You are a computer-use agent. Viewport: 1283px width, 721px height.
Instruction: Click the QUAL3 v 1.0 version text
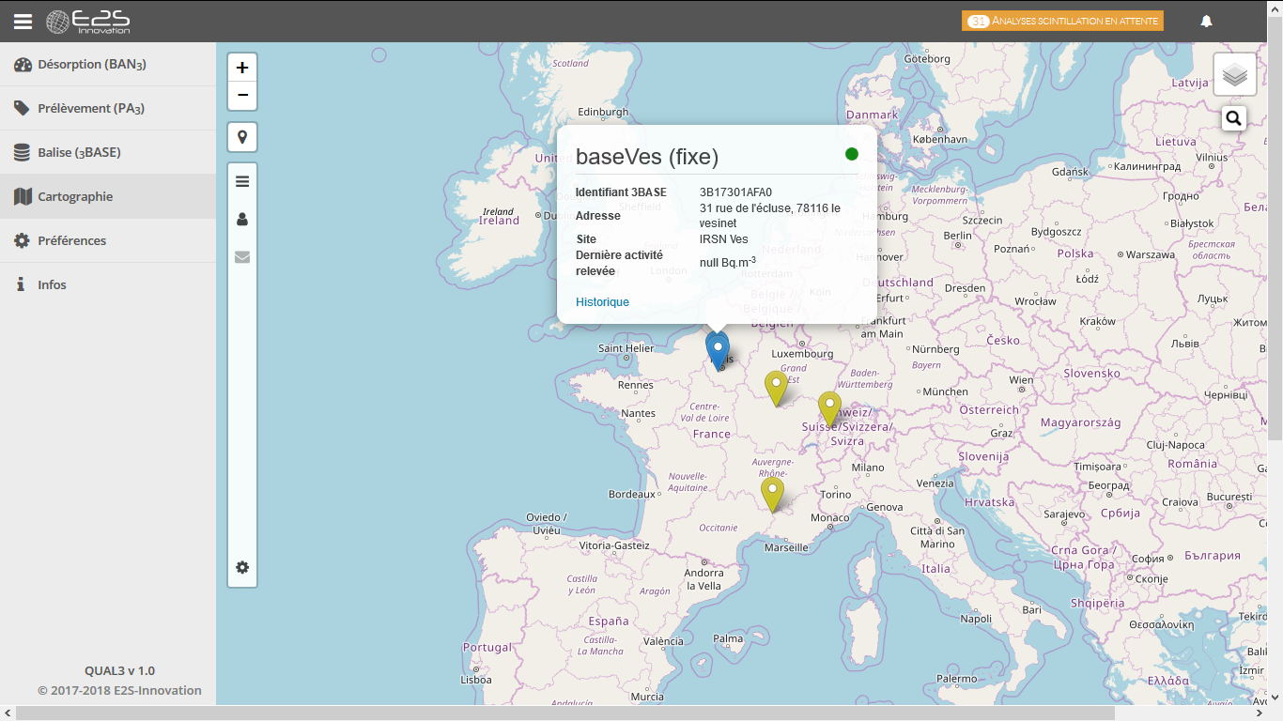(x=119, y=670)
